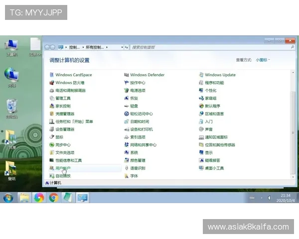Open 文件夹选项 icon
This screenshot has height=239, width=299.
click(51, 152)
